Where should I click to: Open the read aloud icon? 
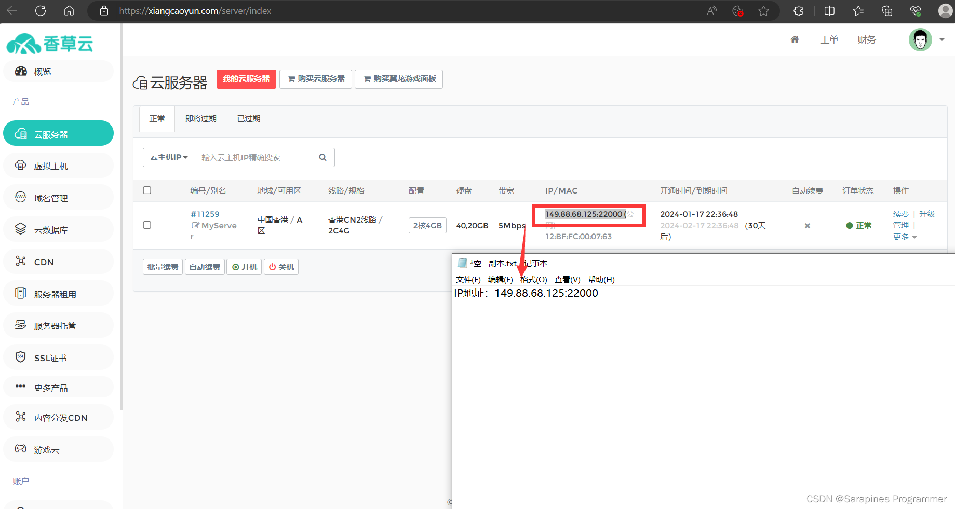tap(712, 11)
